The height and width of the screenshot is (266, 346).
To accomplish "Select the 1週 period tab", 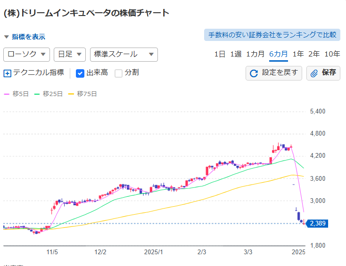I will (x=236, y=54).
